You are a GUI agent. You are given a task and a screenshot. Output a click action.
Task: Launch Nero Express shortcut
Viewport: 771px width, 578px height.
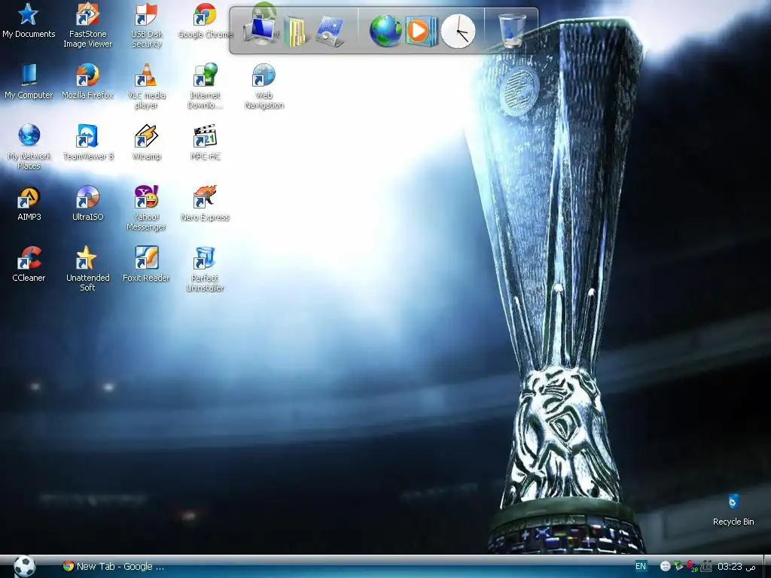[x=205, y=203]
